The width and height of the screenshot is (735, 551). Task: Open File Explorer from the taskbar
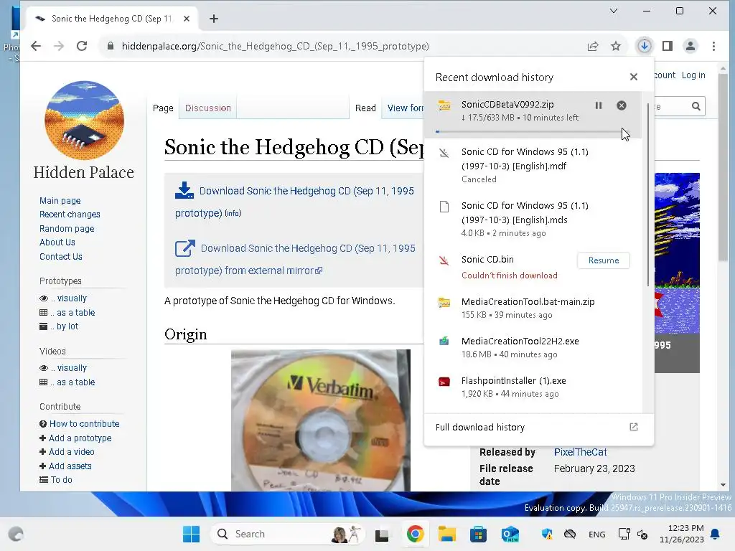[446, 534]
